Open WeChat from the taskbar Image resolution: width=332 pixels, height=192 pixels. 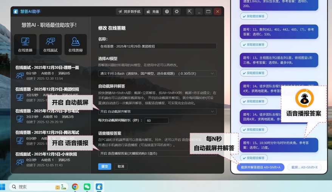[87, 186]
